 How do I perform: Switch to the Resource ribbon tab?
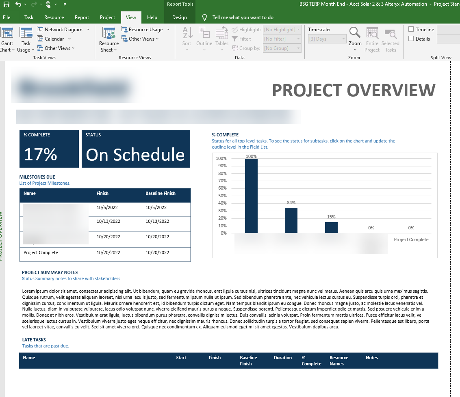tap(54, 17)
